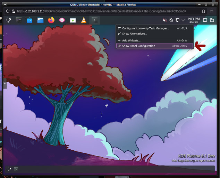Open the display configuration tray icon
Screen dimensions: 220x178
point(177,20)
